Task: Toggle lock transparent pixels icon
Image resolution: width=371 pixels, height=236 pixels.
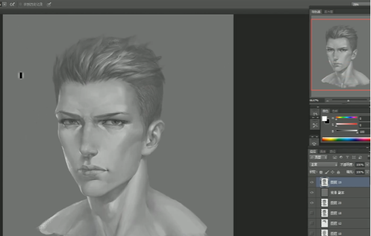Action: [x=321, y=172]
